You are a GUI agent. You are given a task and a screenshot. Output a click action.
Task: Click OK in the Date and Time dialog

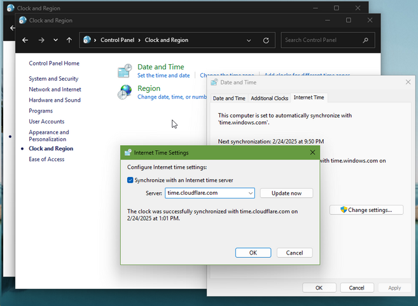[x=319, y=288]
